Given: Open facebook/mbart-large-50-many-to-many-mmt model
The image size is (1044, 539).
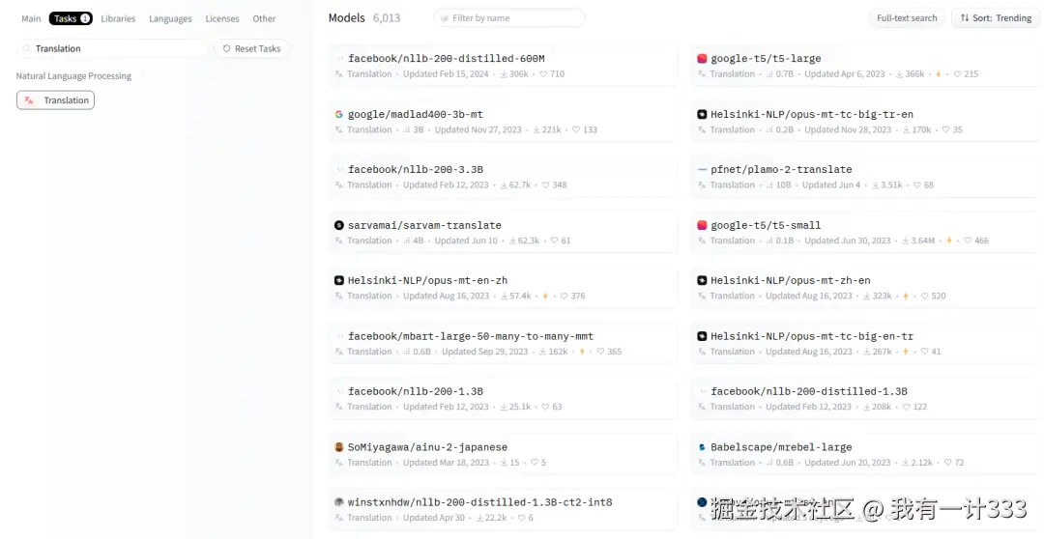Looking at the screenshot, I should pos(503,343).
